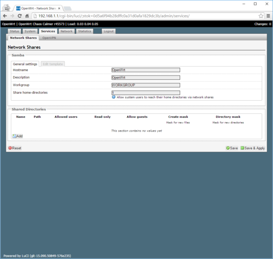
Task: Switch to Edit template tab
Action: (x=52, y=64)
